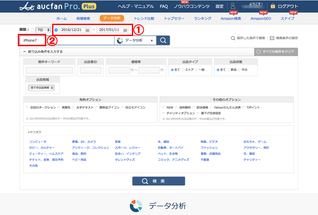
Task: Select the 新品 item condition radio
Action: pos(229,70)
